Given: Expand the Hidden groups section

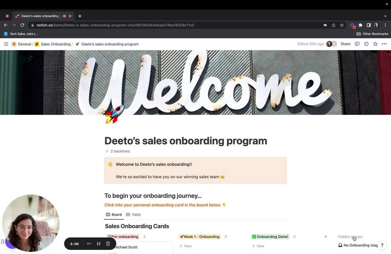Looking at the screenshot, I should pos(350,237).
